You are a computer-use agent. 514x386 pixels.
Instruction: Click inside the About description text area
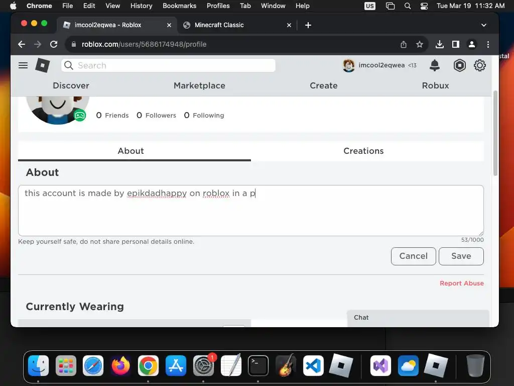click(x=251, y=211)
